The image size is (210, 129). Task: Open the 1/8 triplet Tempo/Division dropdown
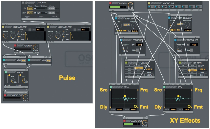[x=40, y=13]
